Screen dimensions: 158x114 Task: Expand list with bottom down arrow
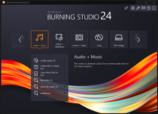click(x=50, y=98)
